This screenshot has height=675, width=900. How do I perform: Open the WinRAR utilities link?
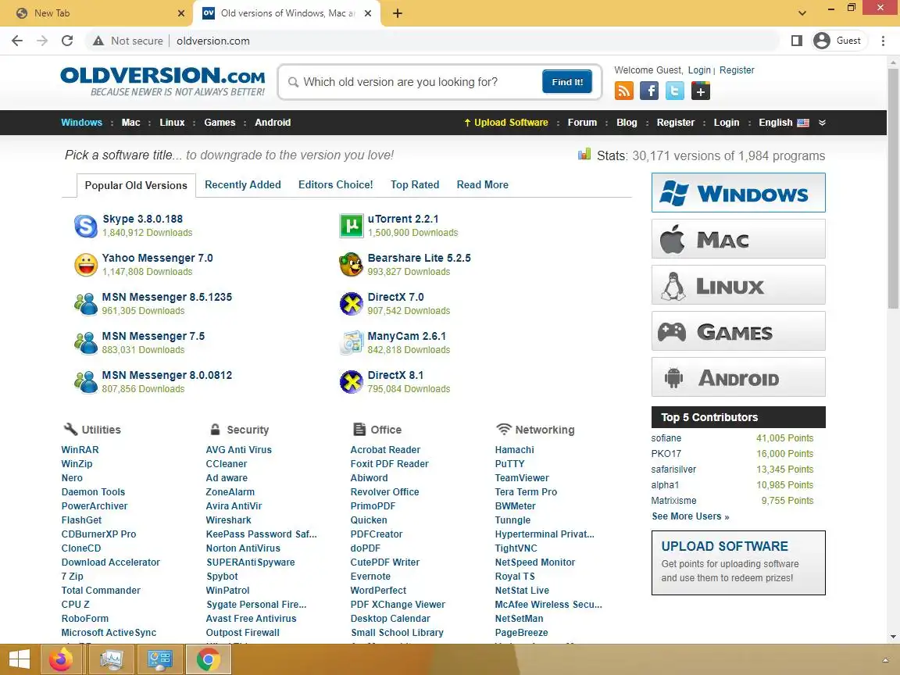tap(80, 450)
